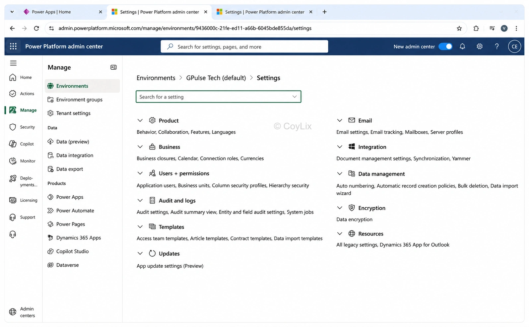The width and height of the screenshot is (529, 327).
Task: Open Licensing in left rail
Action: pos(23,200)
